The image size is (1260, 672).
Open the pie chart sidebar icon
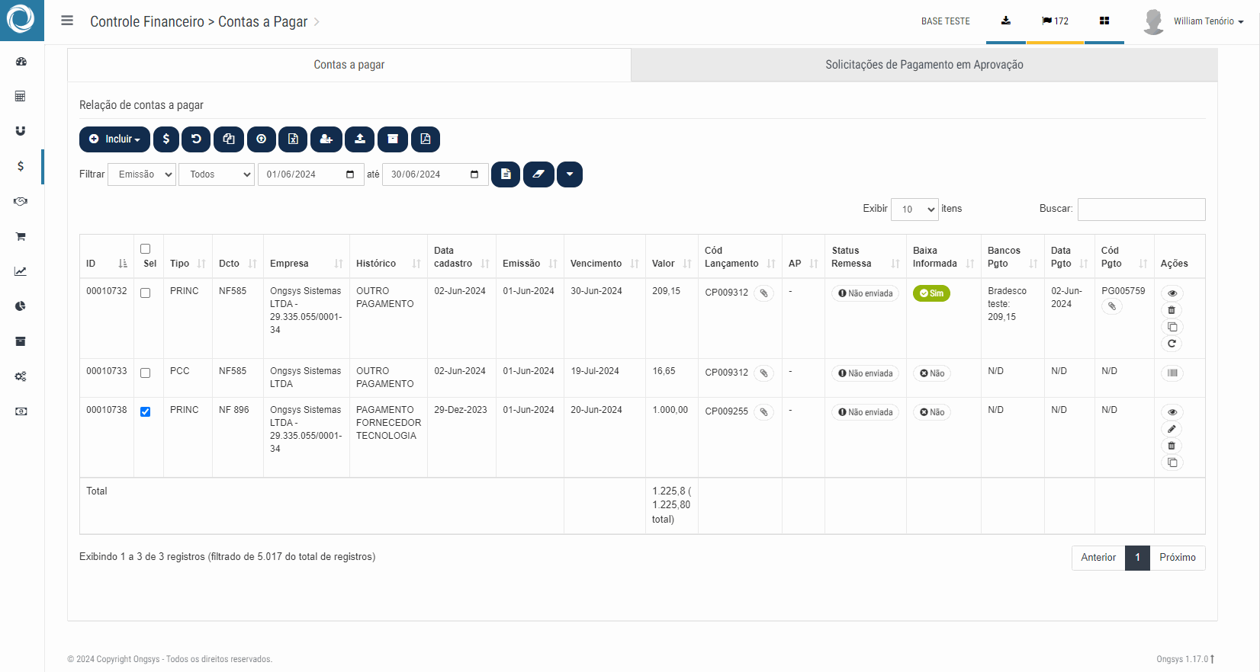coord(21,306)
